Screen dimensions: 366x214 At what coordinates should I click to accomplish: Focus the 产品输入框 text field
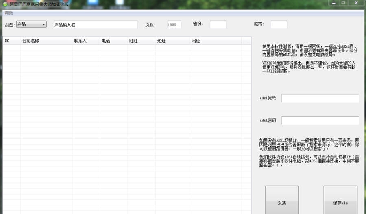pos(96,25)
